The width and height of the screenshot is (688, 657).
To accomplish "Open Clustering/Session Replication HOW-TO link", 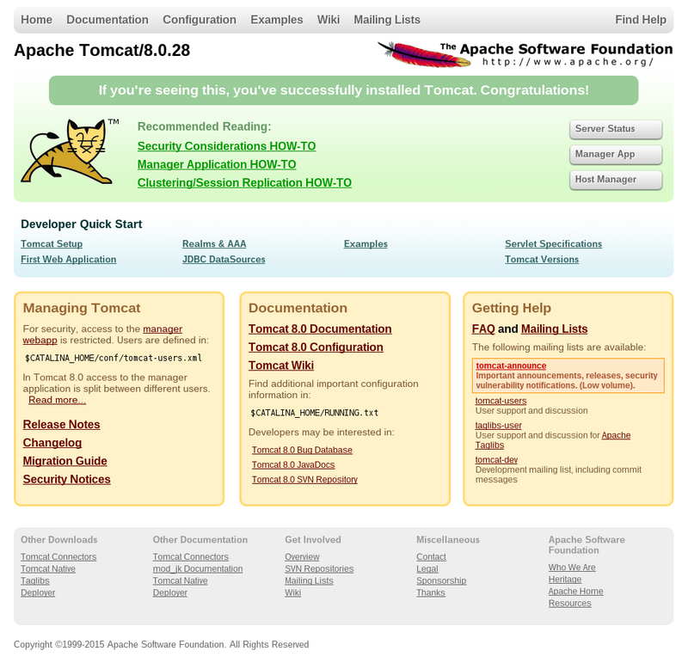I will tap(244, 182).
